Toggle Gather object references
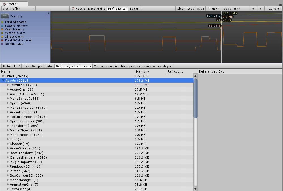 point(73,66)
